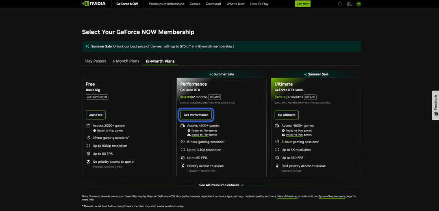Click hourglass icon beside First priority access
The image size is (439, 211).
[x=277, y=166]
